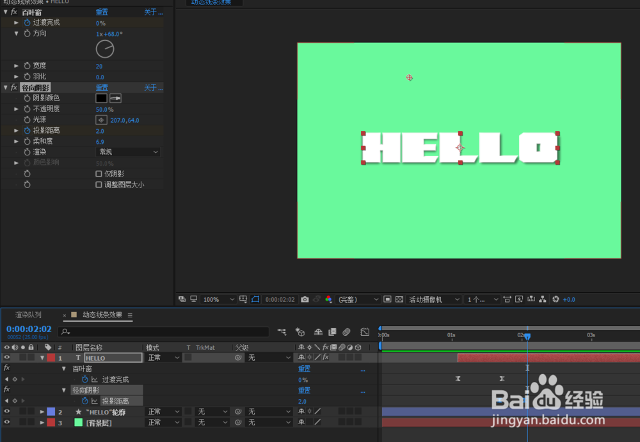Hide HELLO text layer via eye icon
640x442 pixels.
[7, 358]
